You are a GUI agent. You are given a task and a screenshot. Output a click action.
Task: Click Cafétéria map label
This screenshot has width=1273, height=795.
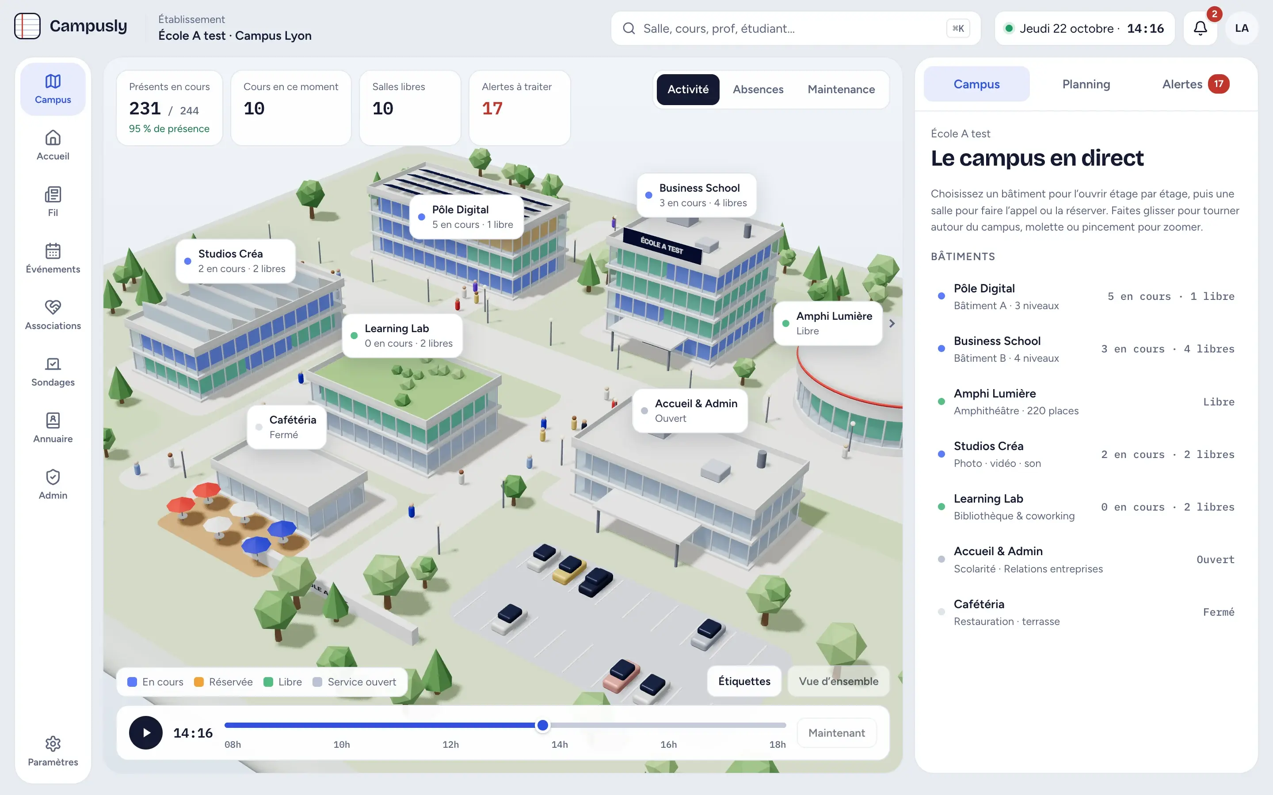point(286,427)
